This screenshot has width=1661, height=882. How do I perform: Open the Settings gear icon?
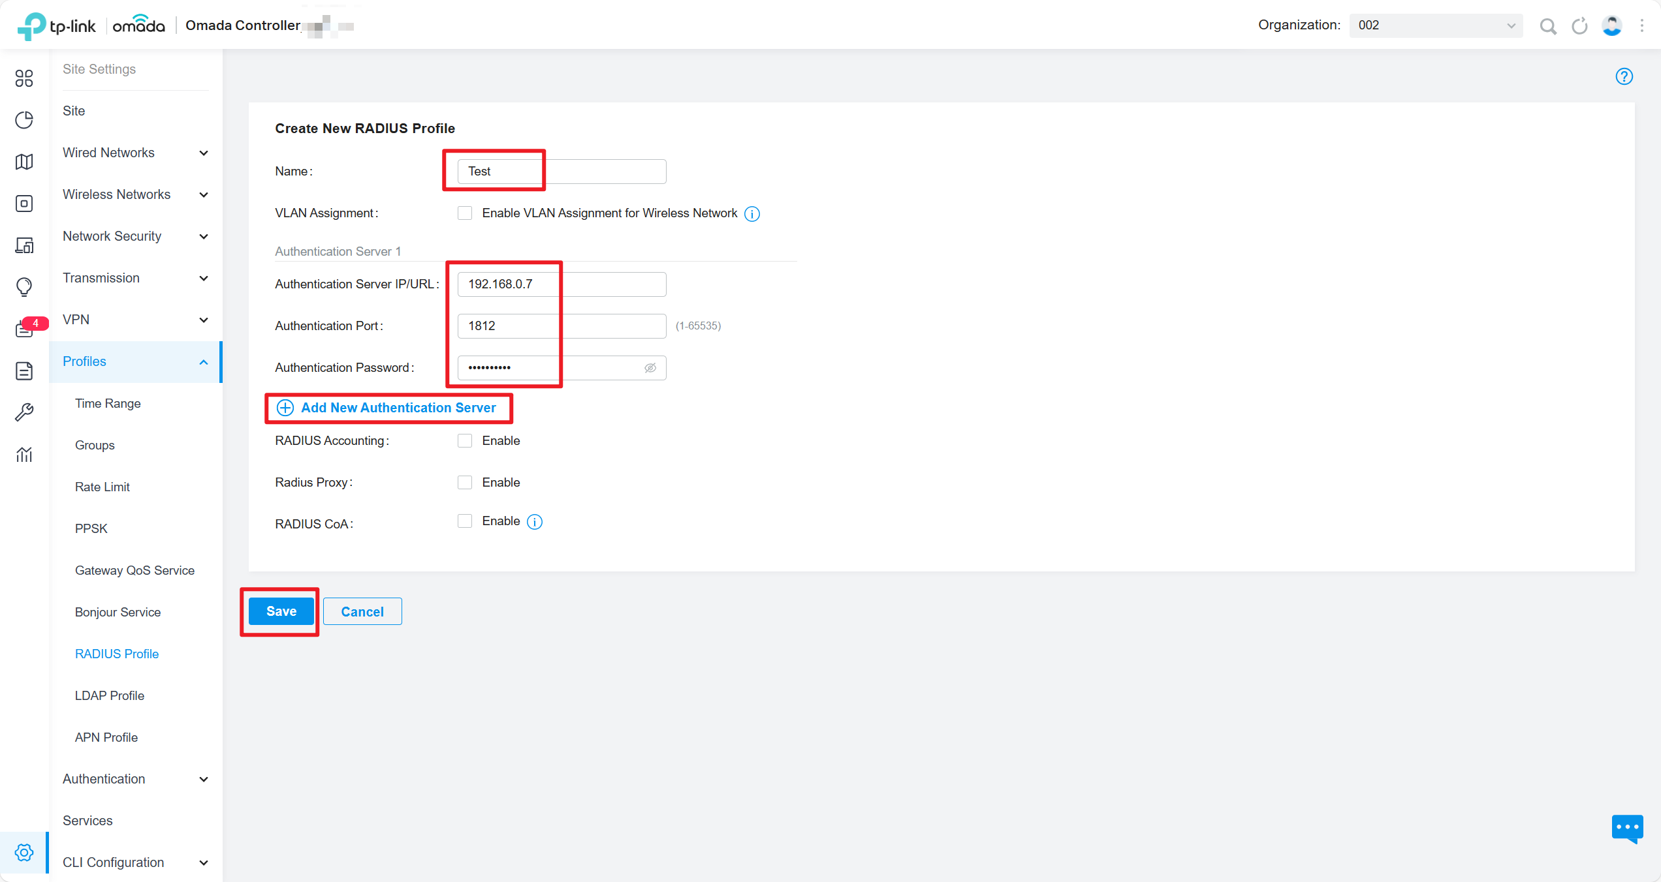click(24, 852)
